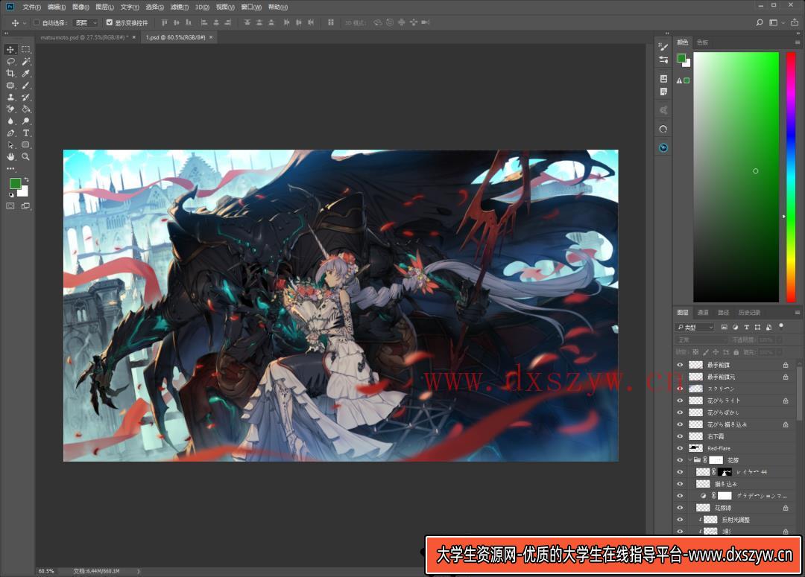Open the Layers panel flyout menu
805x577 pixels.
coord(798,313)
